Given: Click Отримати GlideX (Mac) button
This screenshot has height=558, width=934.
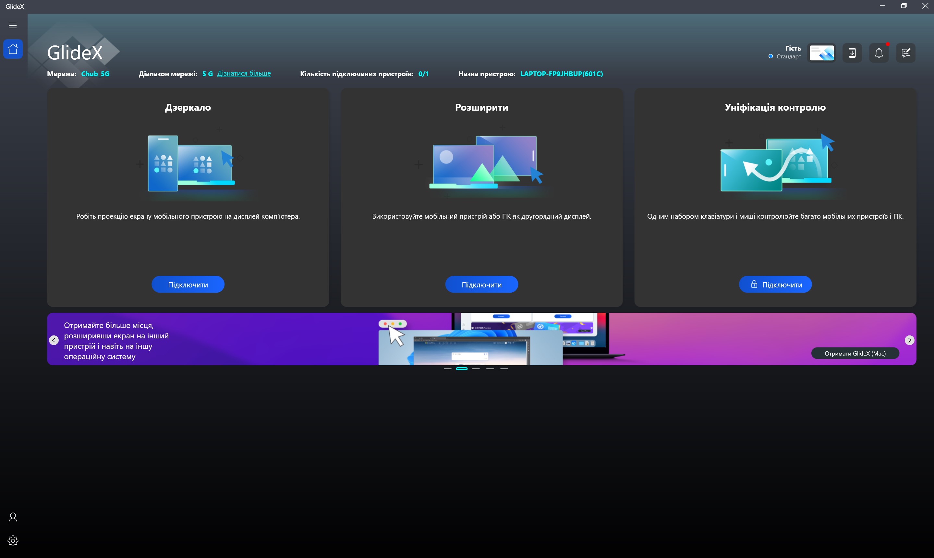Looking at the screenshot, I should 855,353.
